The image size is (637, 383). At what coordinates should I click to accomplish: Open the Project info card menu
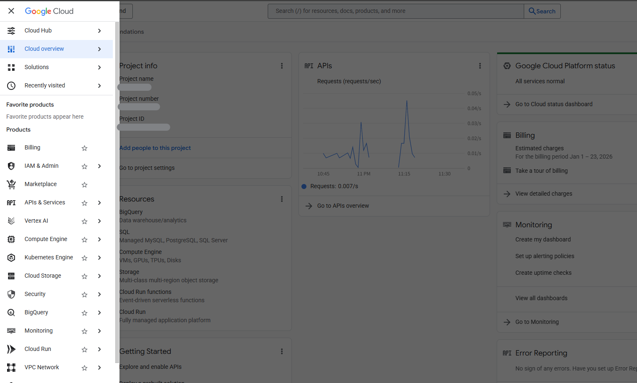[x=282, y=65]
